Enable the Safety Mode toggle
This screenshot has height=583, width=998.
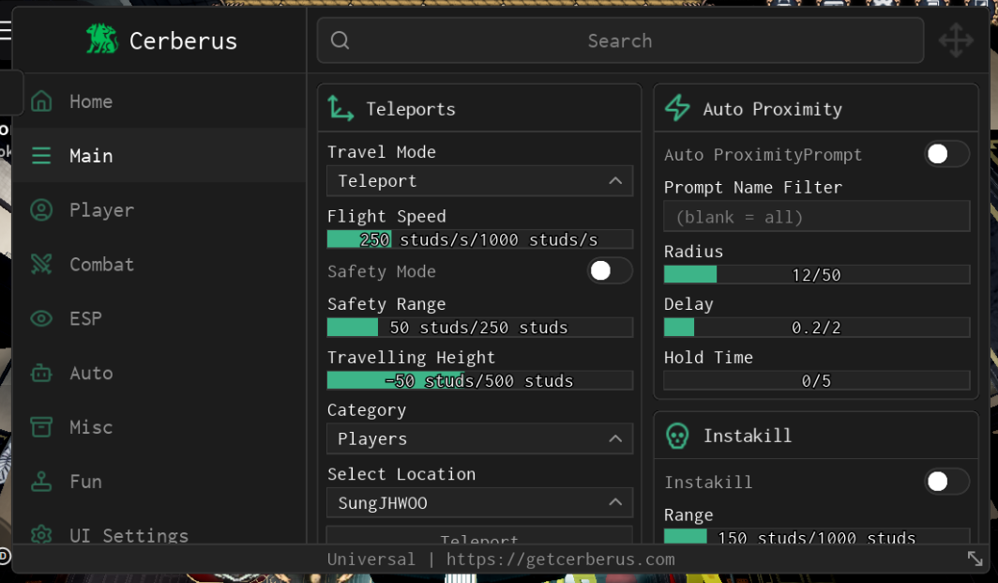609,271
